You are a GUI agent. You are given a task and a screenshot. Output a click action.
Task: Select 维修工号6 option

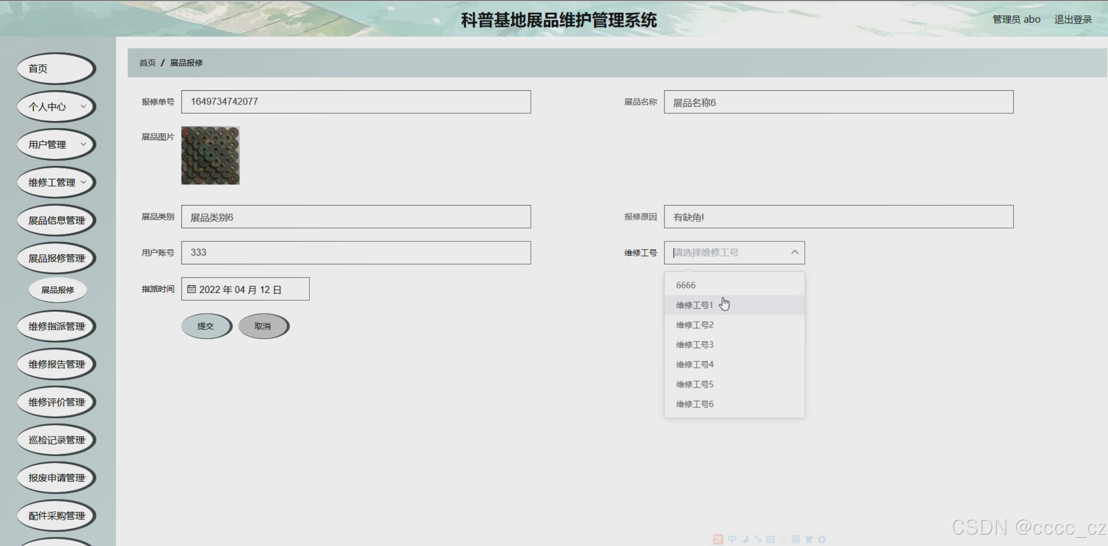point(694,404)
